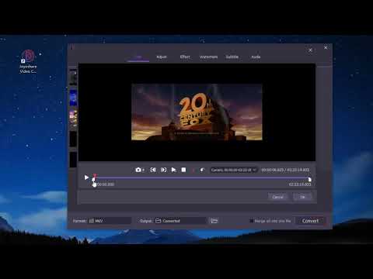Select the third colorful video thumbnail
The height and width of the screenshot is (279, 373).
[73, 119]
